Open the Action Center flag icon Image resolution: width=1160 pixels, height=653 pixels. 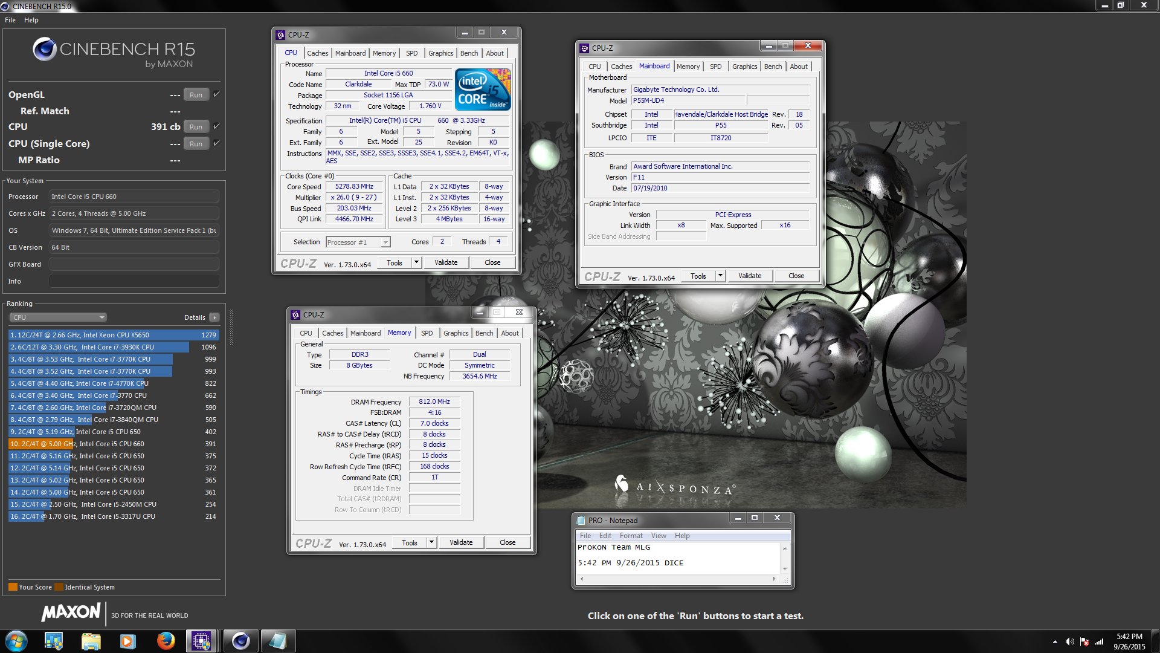coord(1084,642)
